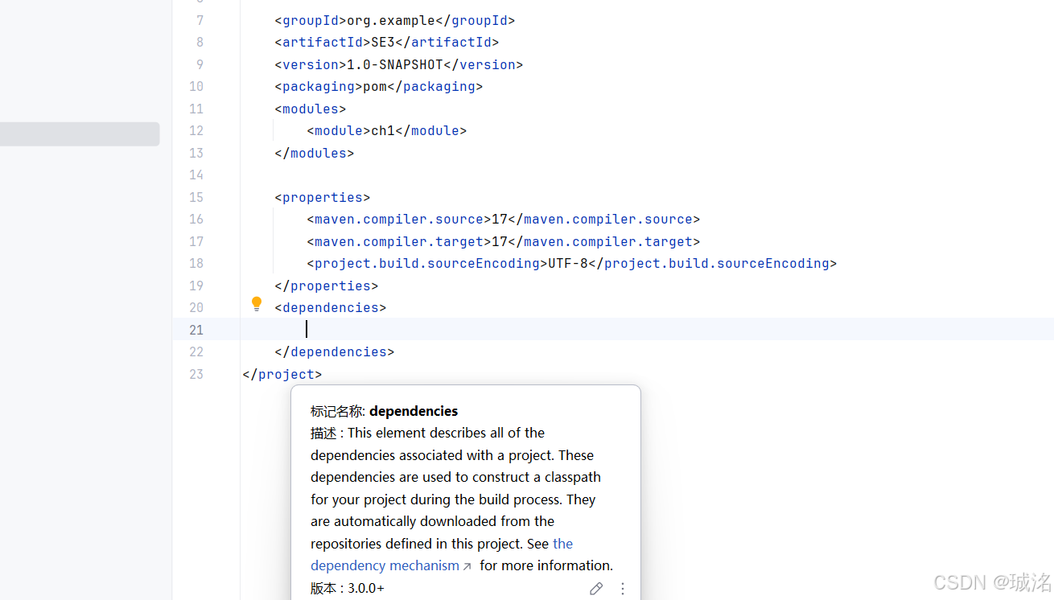Click the yellow lightbulb quick-fix icon
This screenshot has width=1054, height=600.
[x=257, y=304]
